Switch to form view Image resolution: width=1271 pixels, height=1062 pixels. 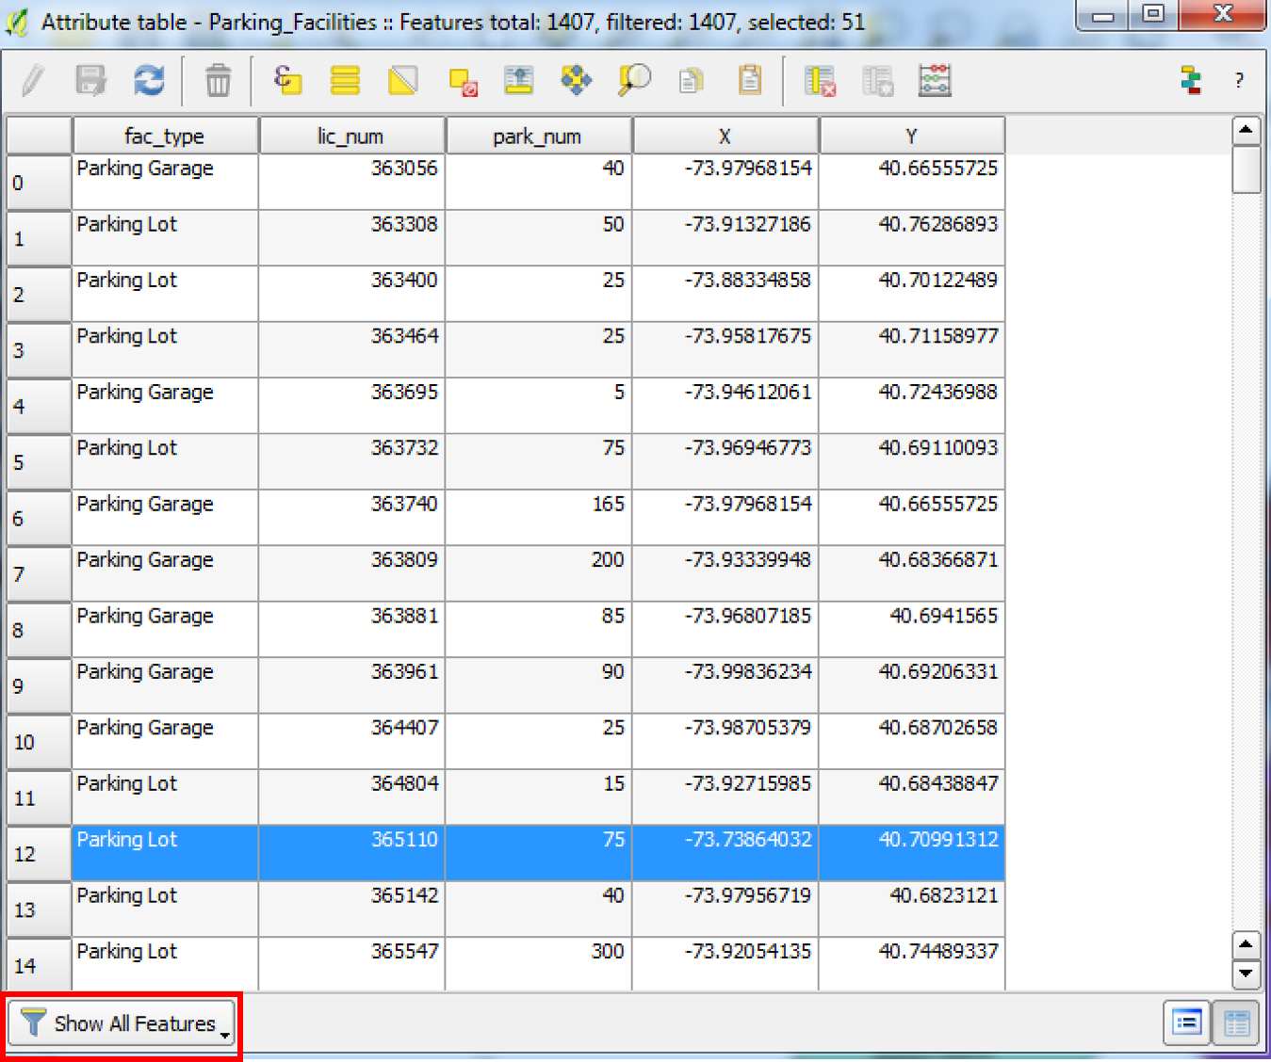1187,1022
